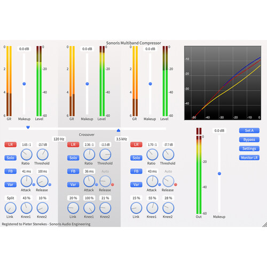Click the high band Knee2 knob
This screenshot has height=267, width=267.
(168, 208)
